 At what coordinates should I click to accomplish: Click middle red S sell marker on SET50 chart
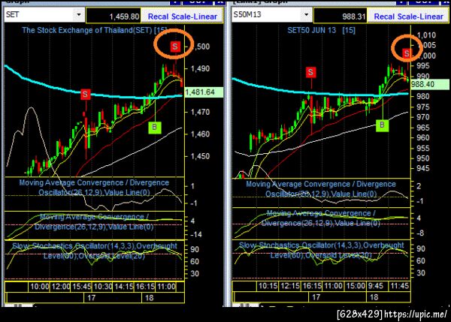[x=310, y=72]
